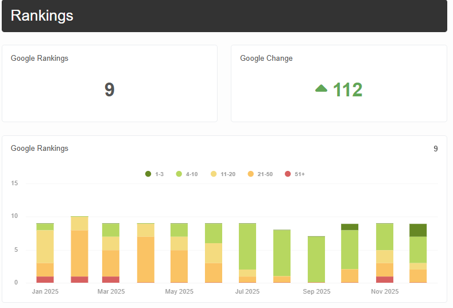Click the Nov 2025 bar
The width and height of the screenshot is (453, 308).
pos(385,253)
